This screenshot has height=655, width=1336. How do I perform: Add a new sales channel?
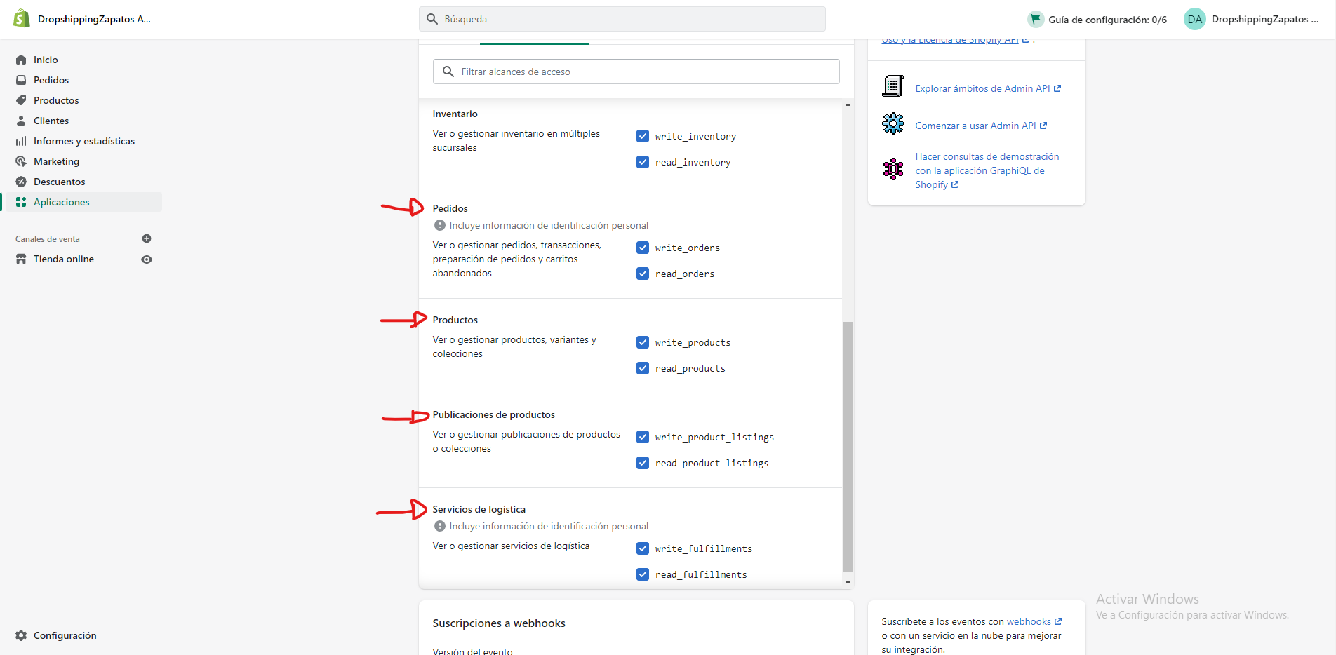(x=147, y=238)
